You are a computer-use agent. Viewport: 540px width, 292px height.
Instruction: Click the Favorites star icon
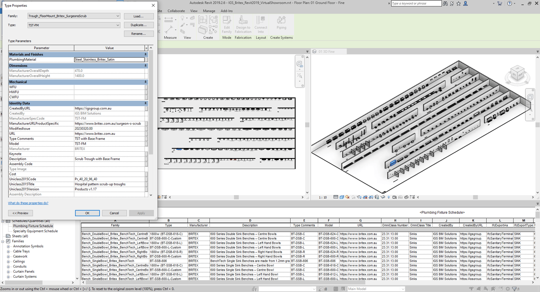459,4
